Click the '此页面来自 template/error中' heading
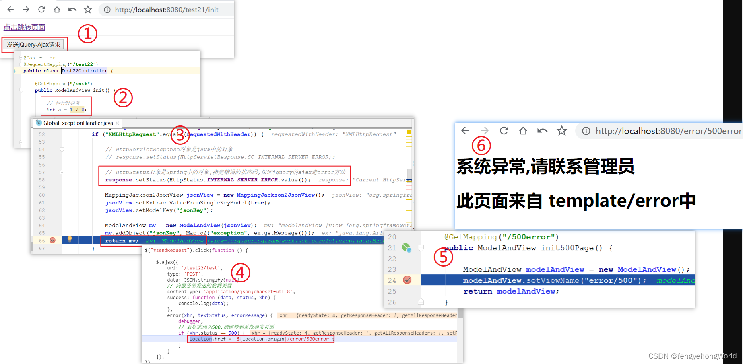Image resolution: width=743 pixels, height=364 pixels. (576, 200)
